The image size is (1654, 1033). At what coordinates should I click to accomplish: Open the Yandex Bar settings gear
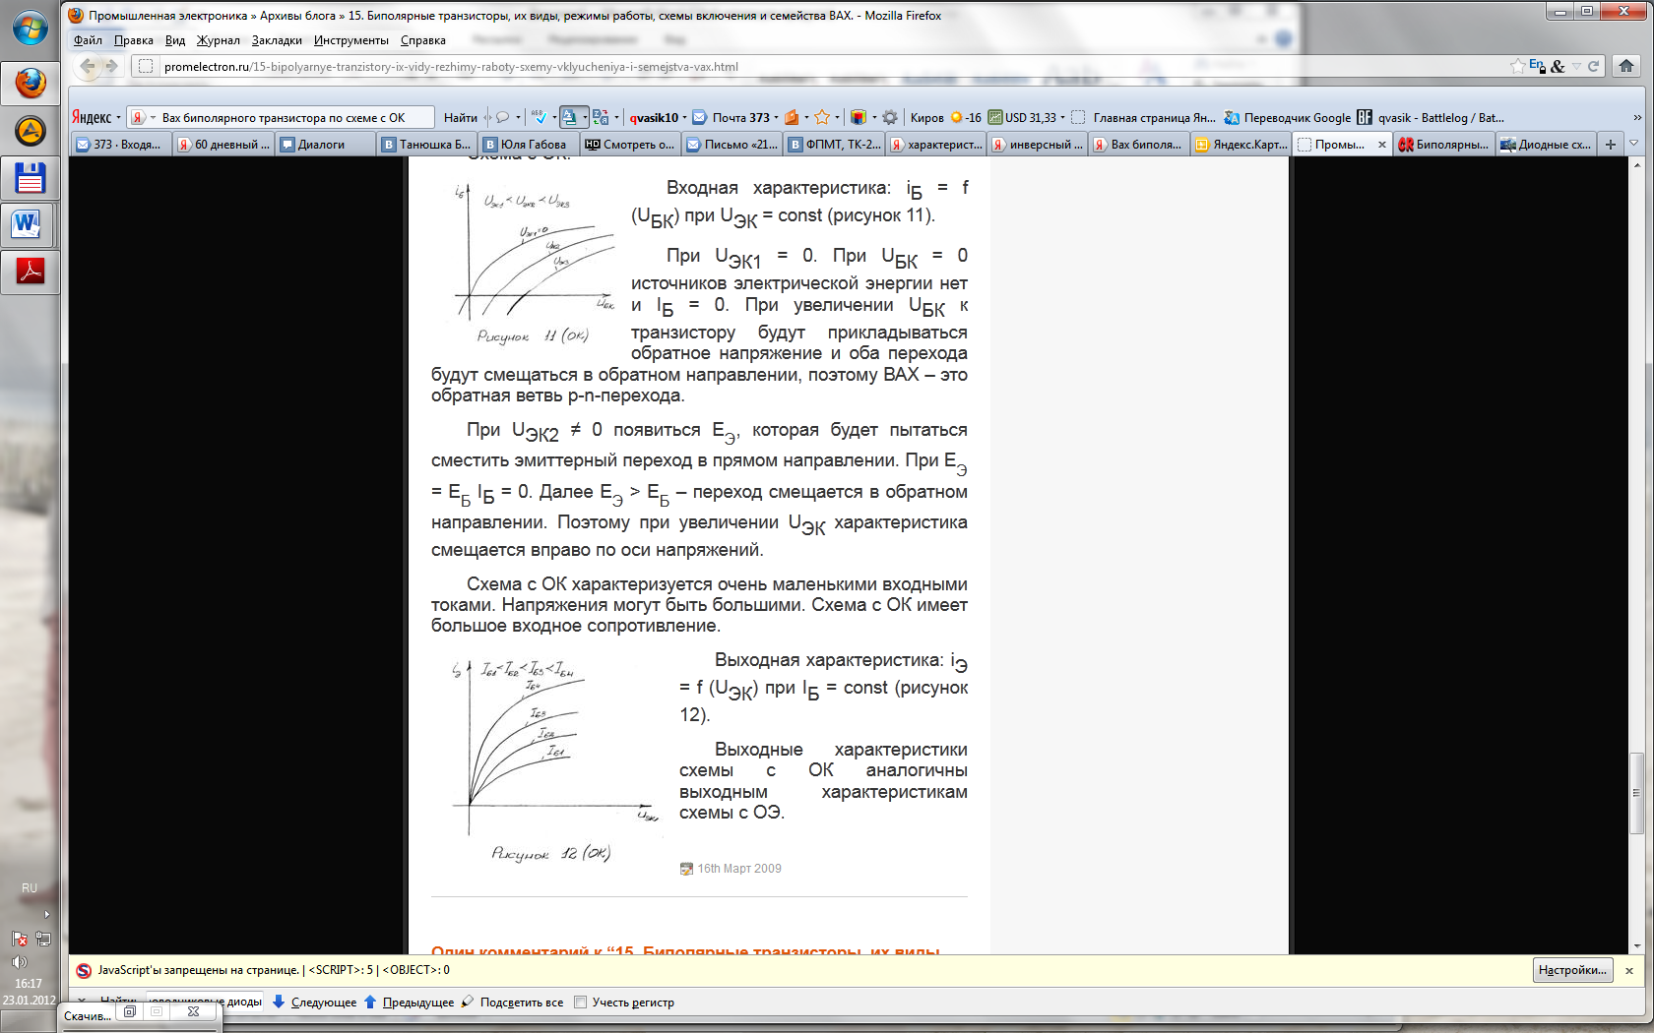click(x=890, y=117)
